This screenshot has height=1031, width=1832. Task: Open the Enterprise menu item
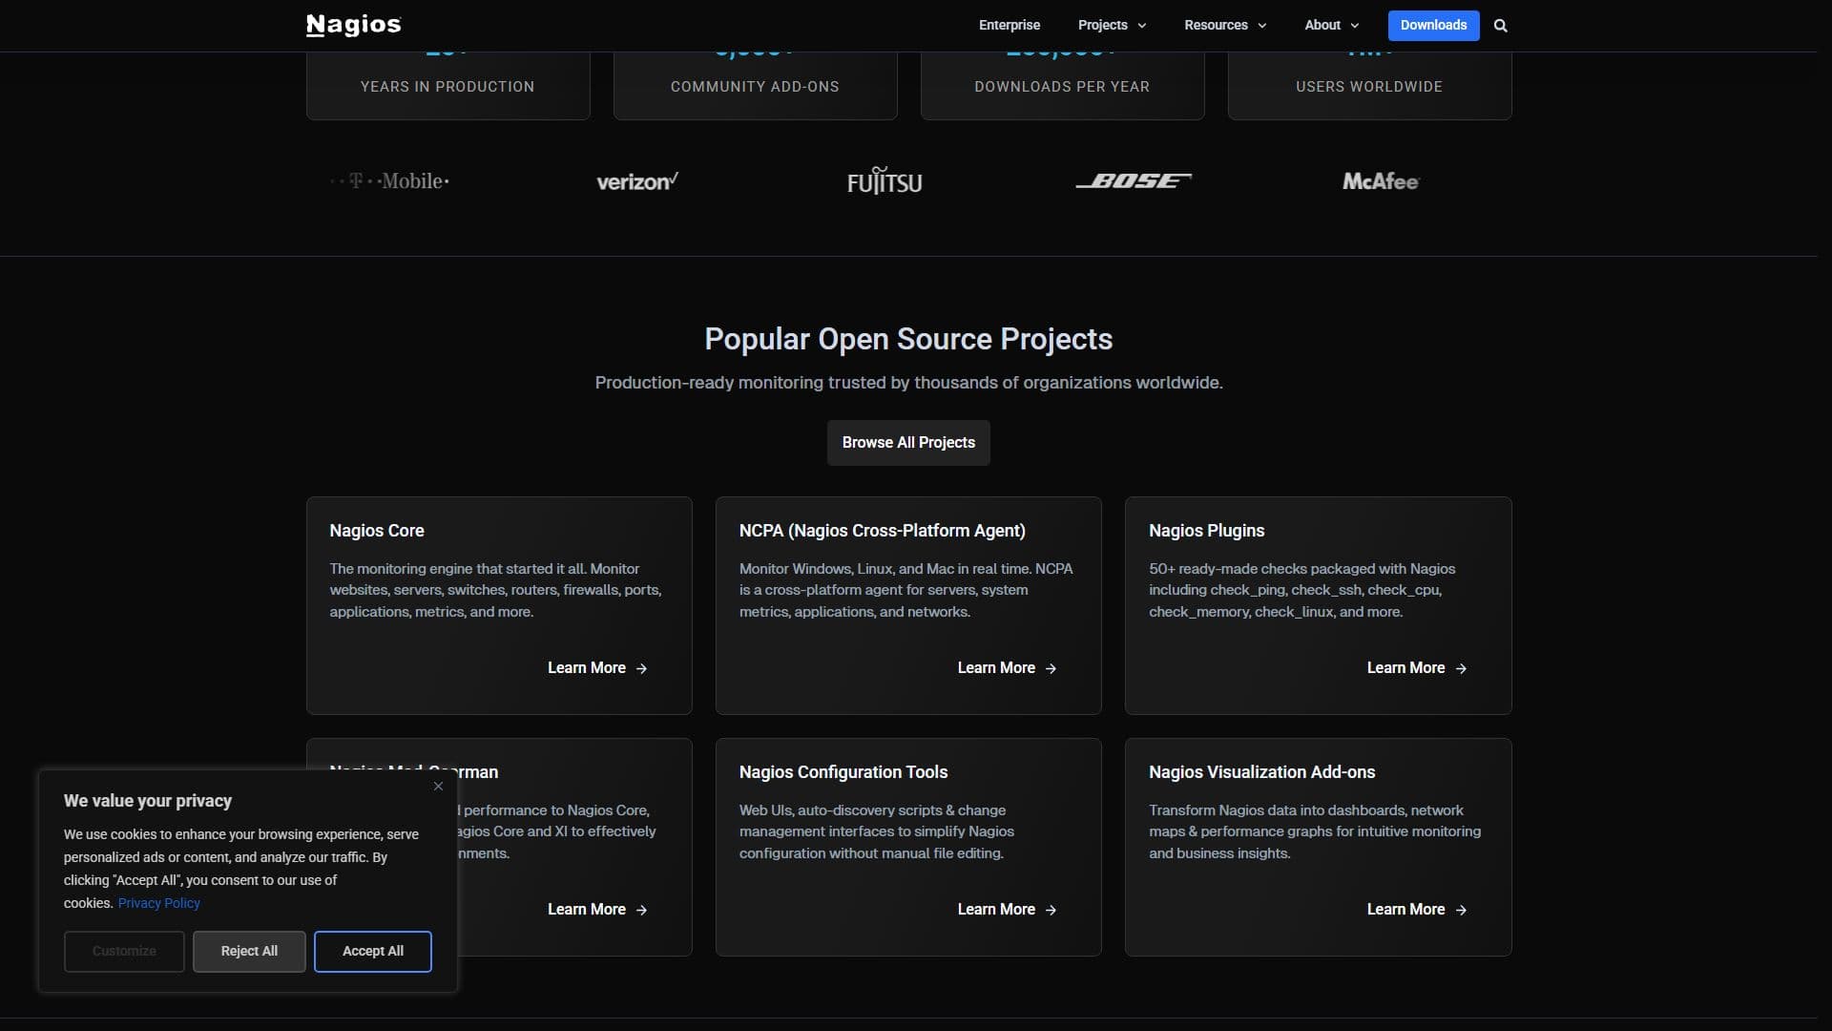[1009, 25]
